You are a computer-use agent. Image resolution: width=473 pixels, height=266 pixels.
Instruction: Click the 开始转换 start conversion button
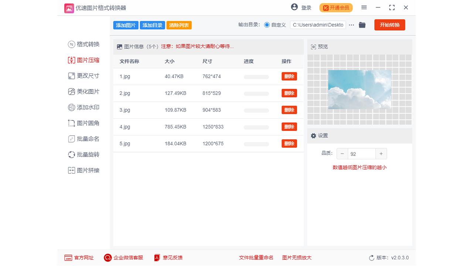pos(389,25)
